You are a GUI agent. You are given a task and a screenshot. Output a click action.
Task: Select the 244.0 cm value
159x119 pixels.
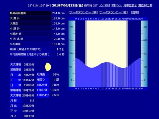pyautogui.click(x=58, y=13)
